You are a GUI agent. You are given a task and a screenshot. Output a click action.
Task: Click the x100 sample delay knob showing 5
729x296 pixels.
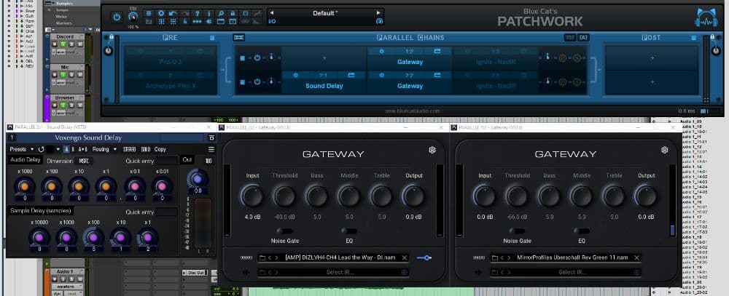(93, 237)
